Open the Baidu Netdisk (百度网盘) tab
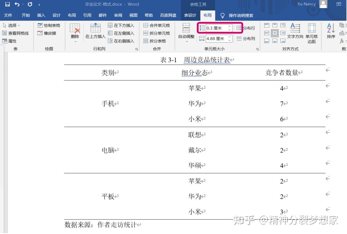 pyautogui.click(x=168, y=15)
